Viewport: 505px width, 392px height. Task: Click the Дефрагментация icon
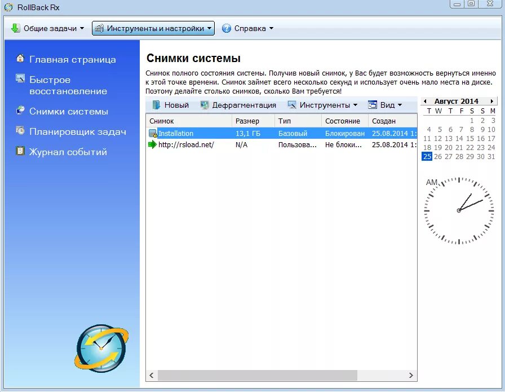204,105
